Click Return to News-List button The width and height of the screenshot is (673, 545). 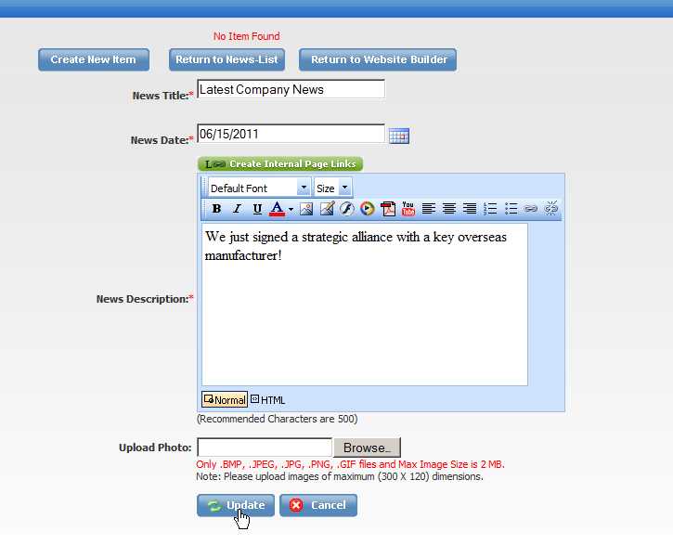226,59
